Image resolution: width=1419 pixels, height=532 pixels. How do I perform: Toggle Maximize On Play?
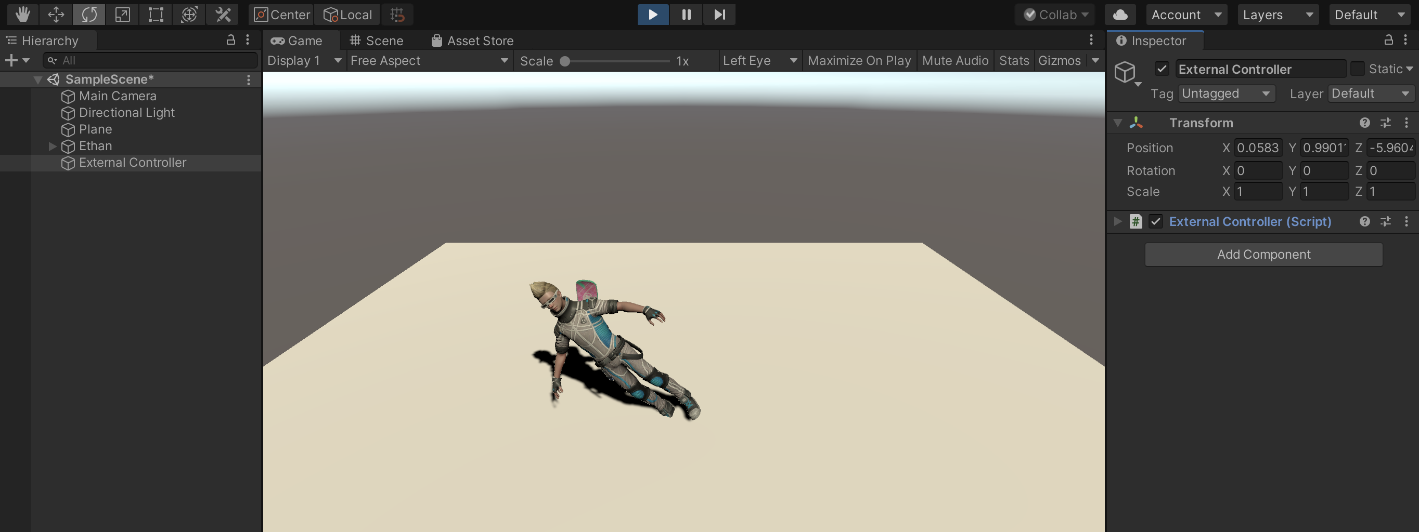tap(859, 60)
